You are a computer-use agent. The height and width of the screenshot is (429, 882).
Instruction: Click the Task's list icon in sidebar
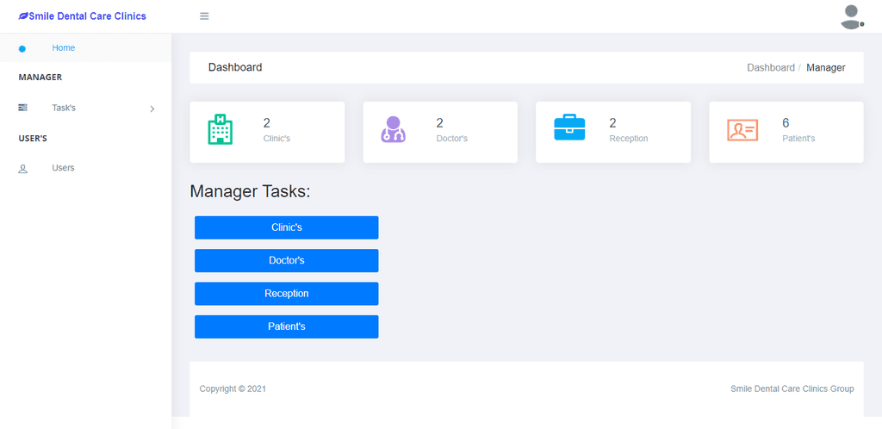point(23,108)
